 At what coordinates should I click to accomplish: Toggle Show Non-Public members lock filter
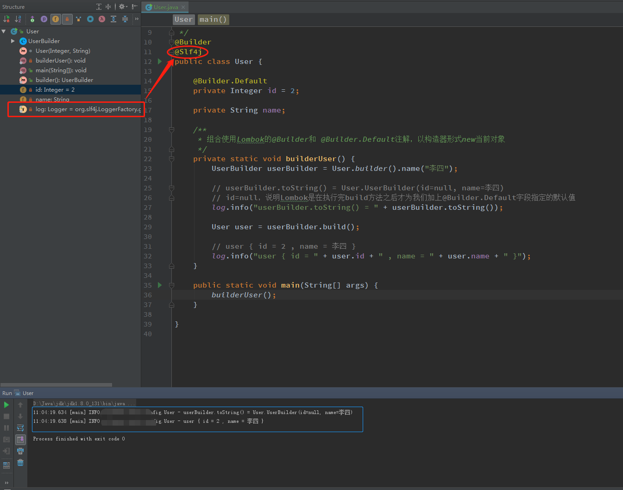click(x=67, y=19)
